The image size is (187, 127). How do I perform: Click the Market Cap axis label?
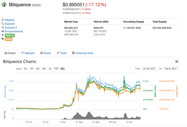click(5, 91)
